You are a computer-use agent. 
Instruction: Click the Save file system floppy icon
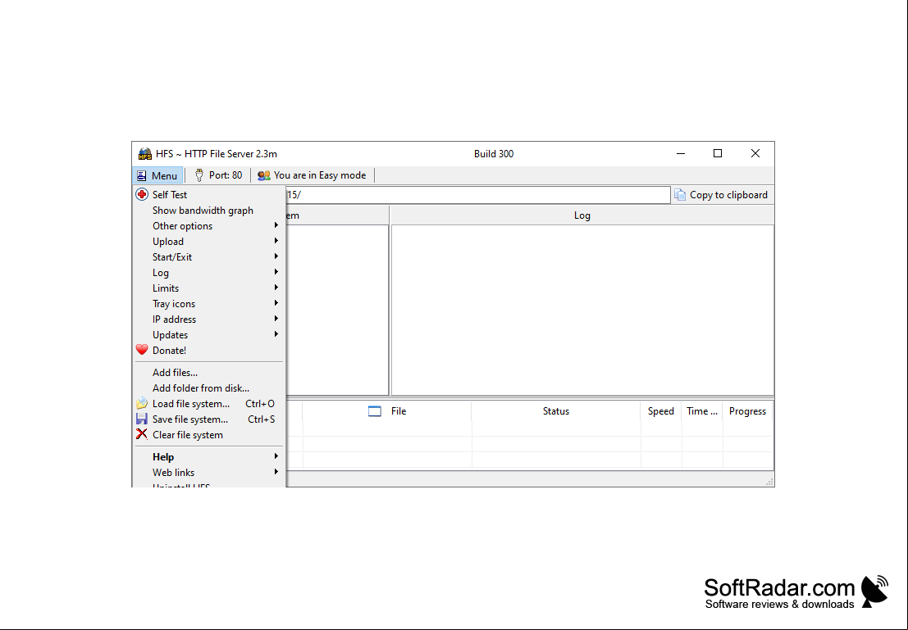tap(142, 419)
